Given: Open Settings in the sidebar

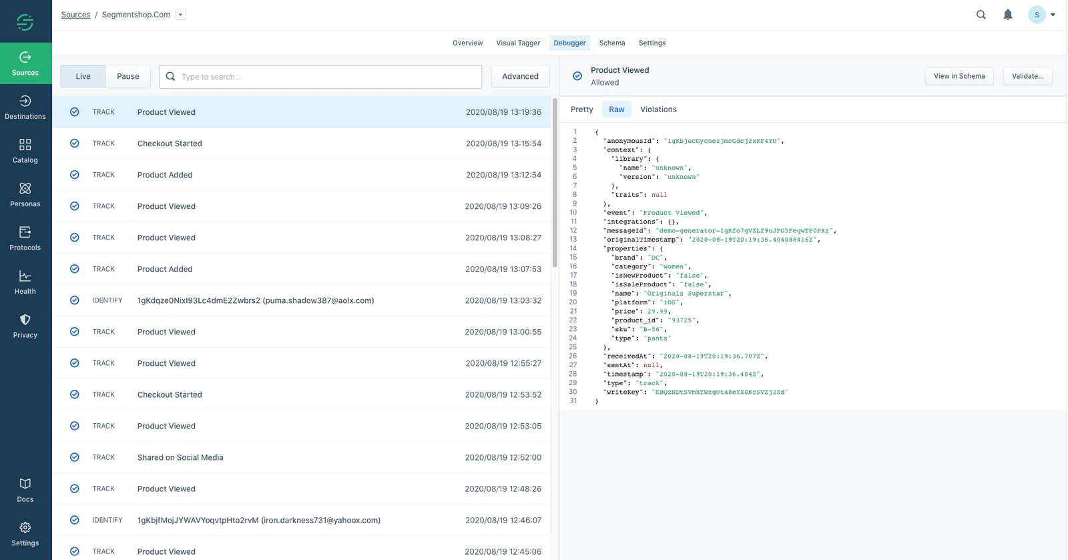Looking at the screenshot, I should tap(25, 534).
